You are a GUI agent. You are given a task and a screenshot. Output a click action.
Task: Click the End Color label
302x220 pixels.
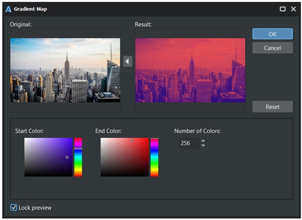tap(108, 131)
